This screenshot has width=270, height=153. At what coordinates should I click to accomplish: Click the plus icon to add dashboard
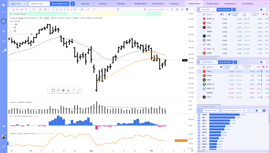click(x=73, y=4)
